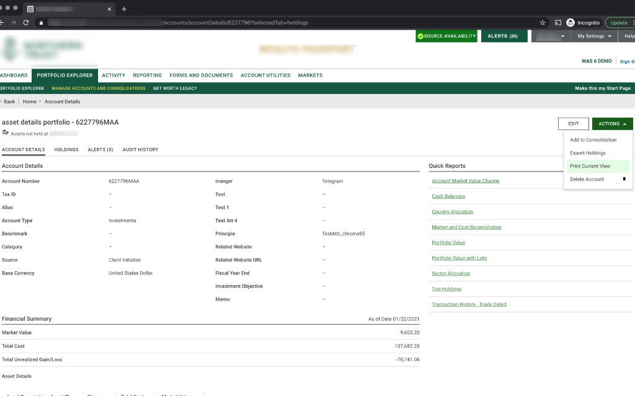Click the cast icon in the address bar
635x396 pixels.
coord(557,22)
